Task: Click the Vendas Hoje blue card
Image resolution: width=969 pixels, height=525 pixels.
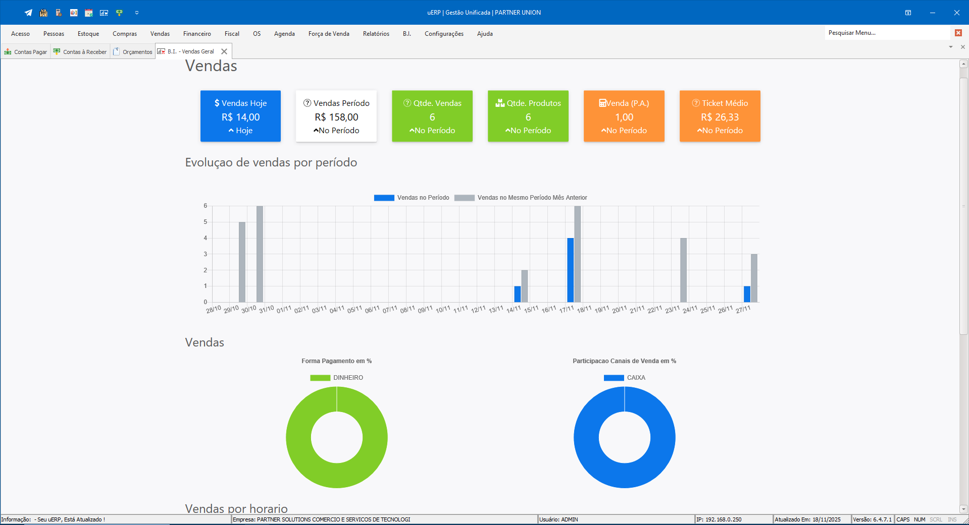Action: pyautogui.click(x=240, y=116)
